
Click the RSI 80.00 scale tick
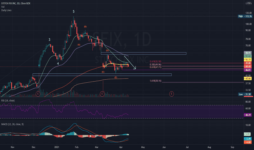point(249,102)
